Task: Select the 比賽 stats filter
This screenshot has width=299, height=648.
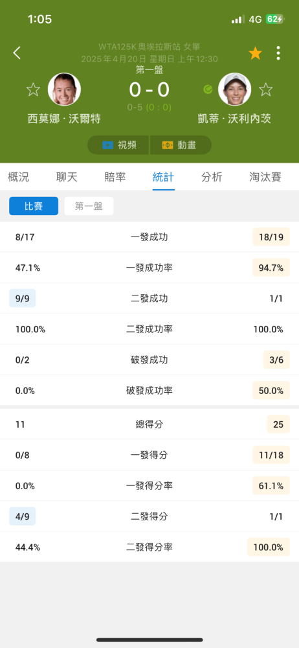Action: [x=34, y=206]
